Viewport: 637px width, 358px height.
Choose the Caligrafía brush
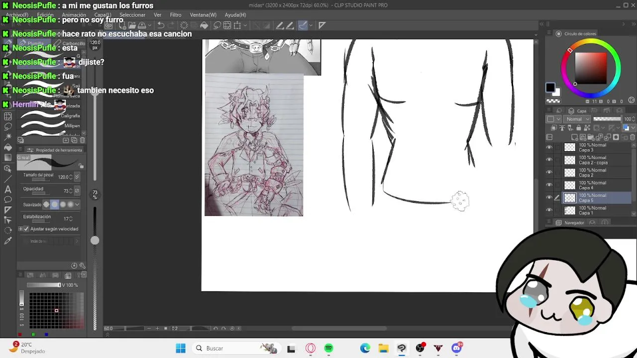50,116
